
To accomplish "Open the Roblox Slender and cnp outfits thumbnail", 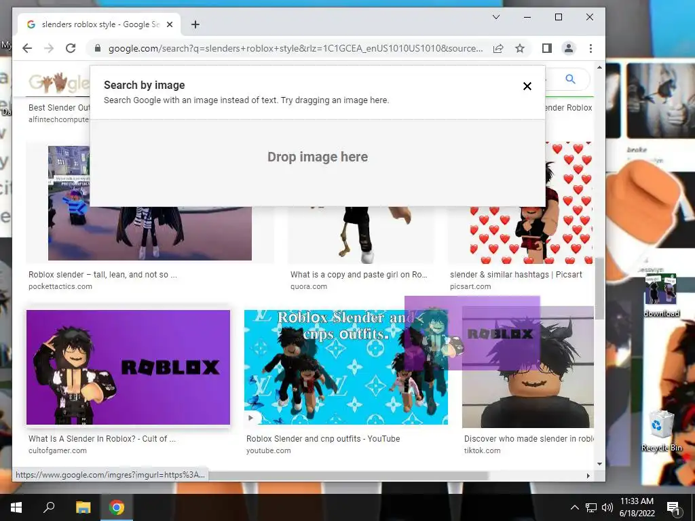I will point(345,367).
